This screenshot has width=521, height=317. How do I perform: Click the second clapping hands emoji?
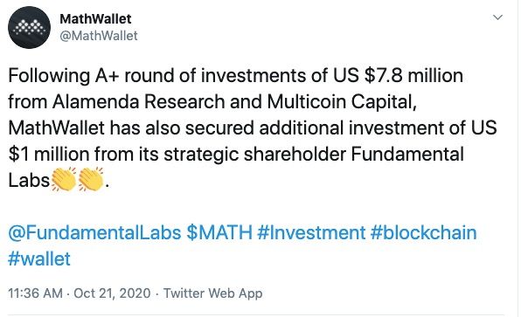(x=91, y=180)
